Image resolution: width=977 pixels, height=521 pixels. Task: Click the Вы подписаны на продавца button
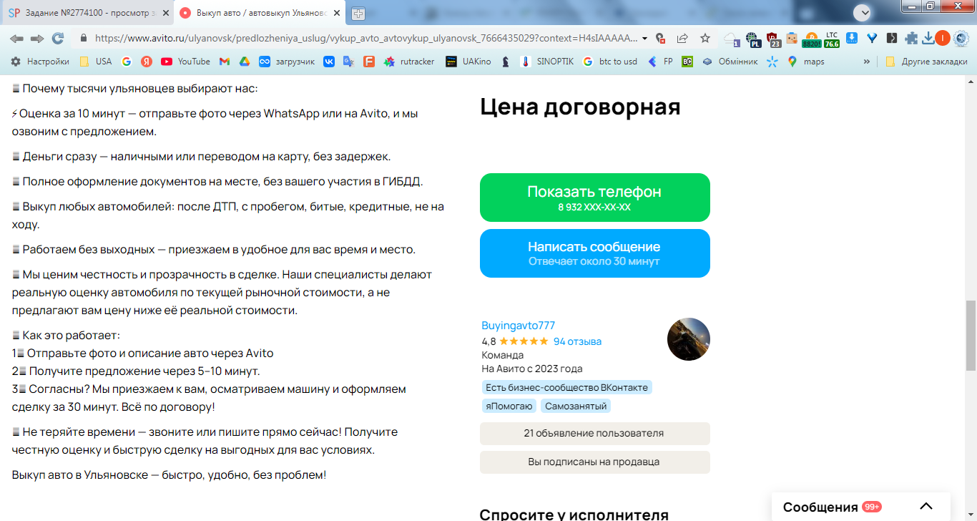coord(595,462)
